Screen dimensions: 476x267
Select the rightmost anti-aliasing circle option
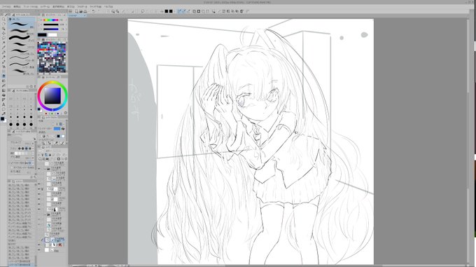(x=29, y=149)
